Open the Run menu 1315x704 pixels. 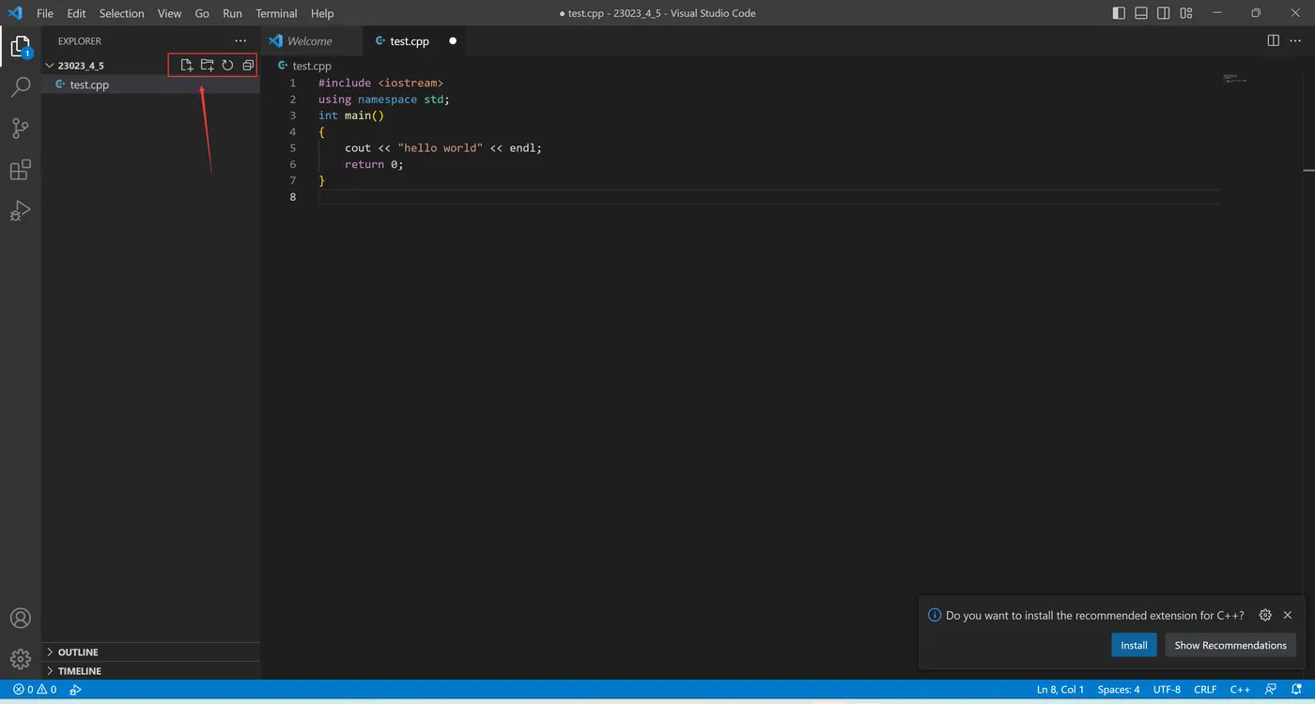click(232, 13)
